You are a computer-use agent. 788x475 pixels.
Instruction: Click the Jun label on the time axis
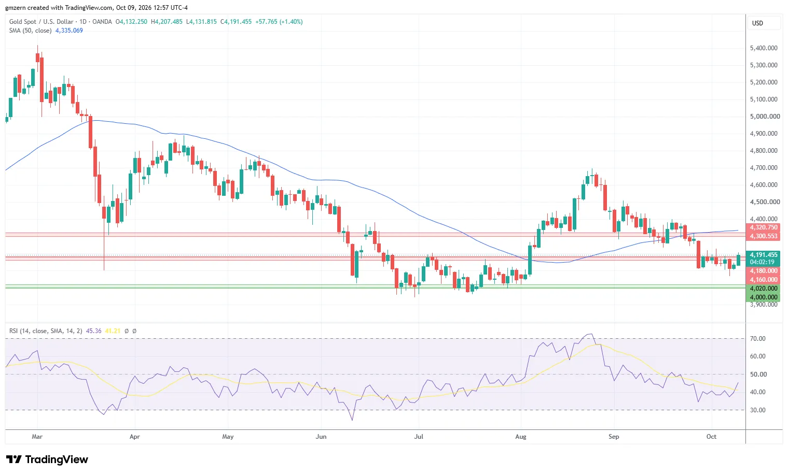point(321,437)
